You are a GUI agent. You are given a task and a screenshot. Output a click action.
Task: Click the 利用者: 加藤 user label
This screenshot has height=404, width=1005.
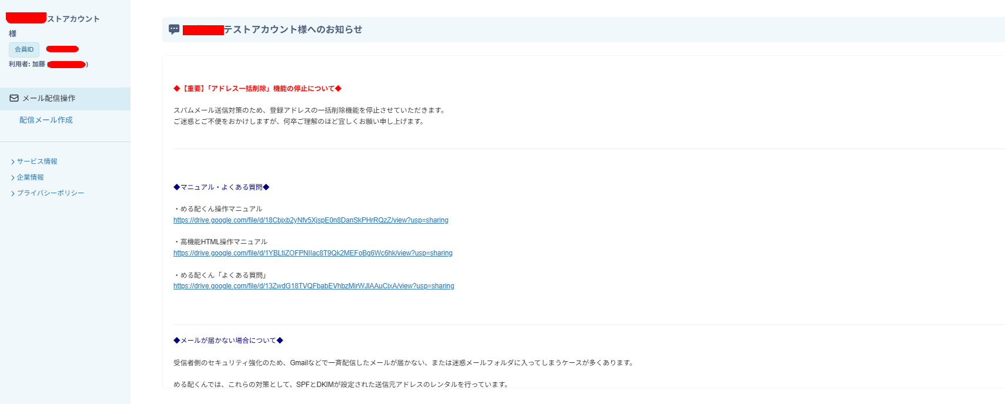[x=27, y=65]
